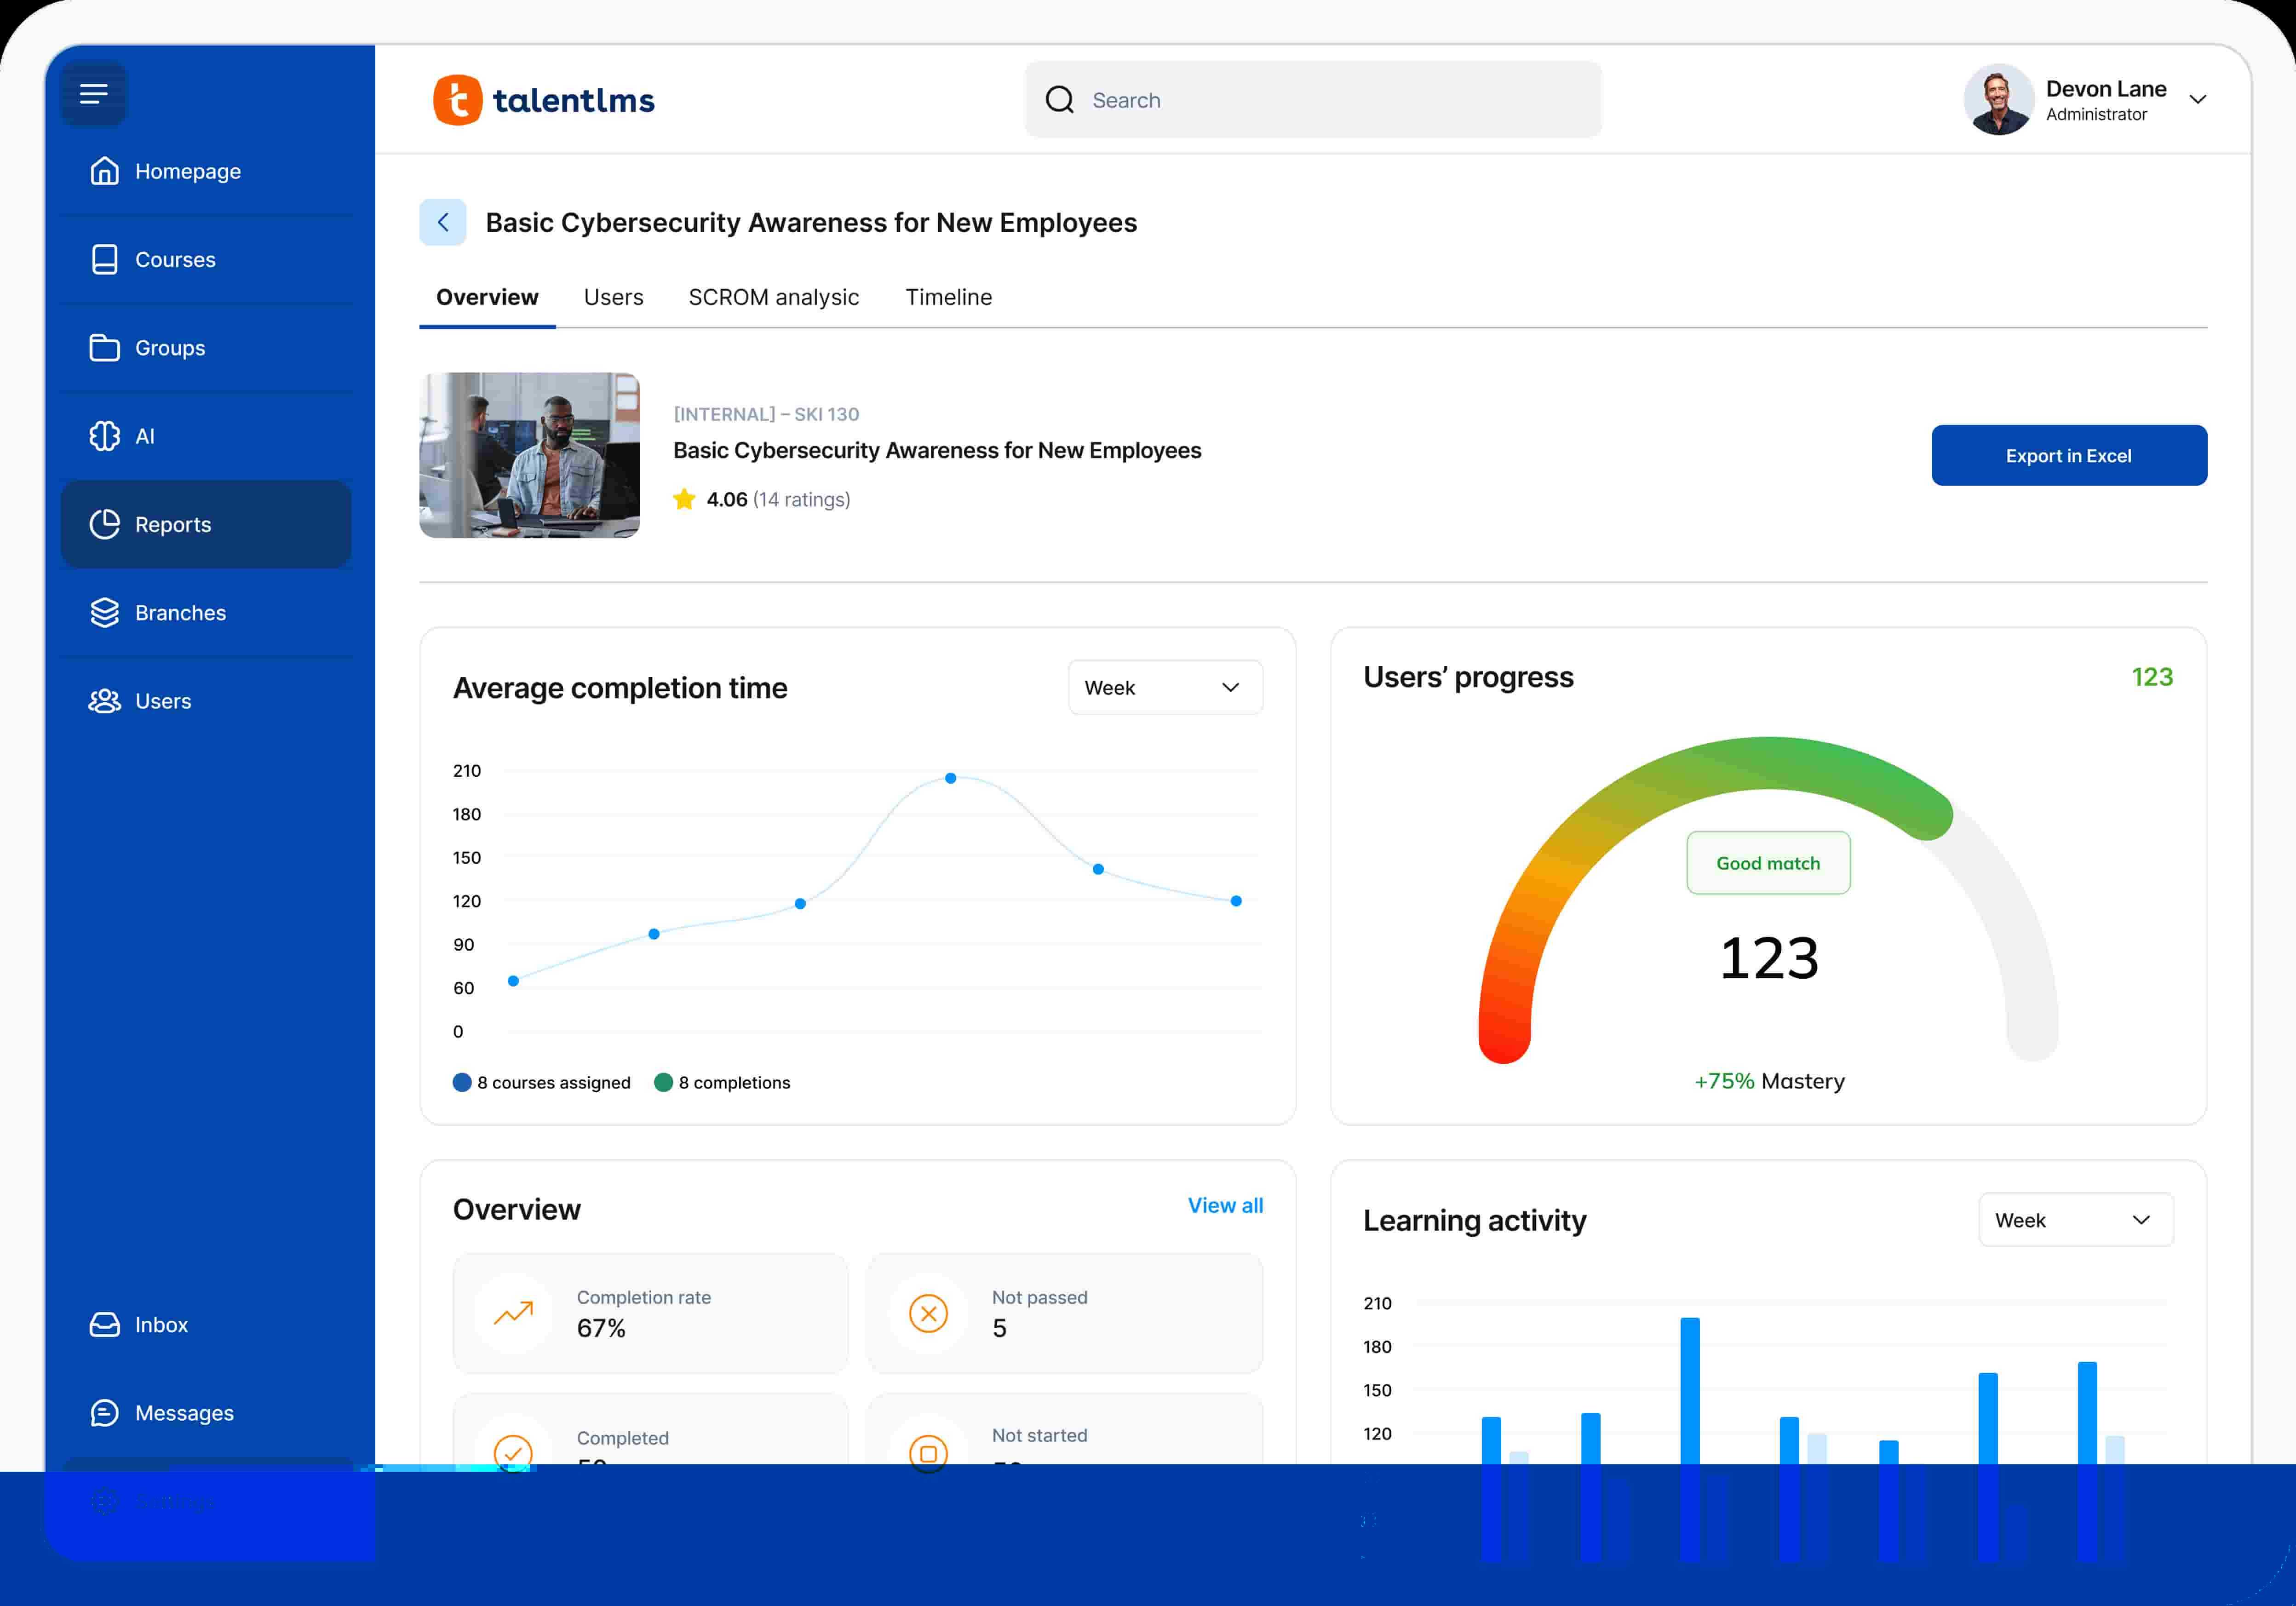Switch to the SCROM analysic tab

[773, 298]
